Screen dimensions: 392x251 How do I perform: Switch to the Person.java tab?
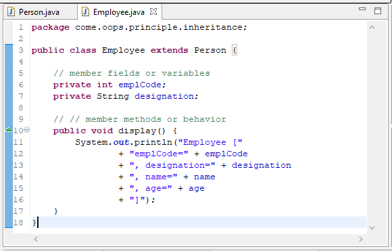(39, 12)
